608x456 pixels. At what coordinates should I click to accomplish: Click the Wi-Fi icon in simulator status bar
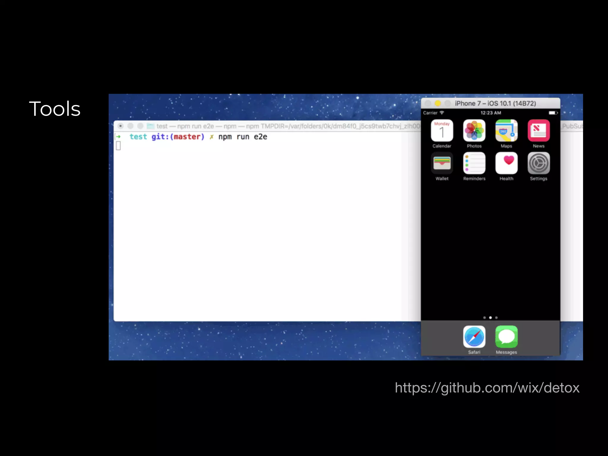442,113
